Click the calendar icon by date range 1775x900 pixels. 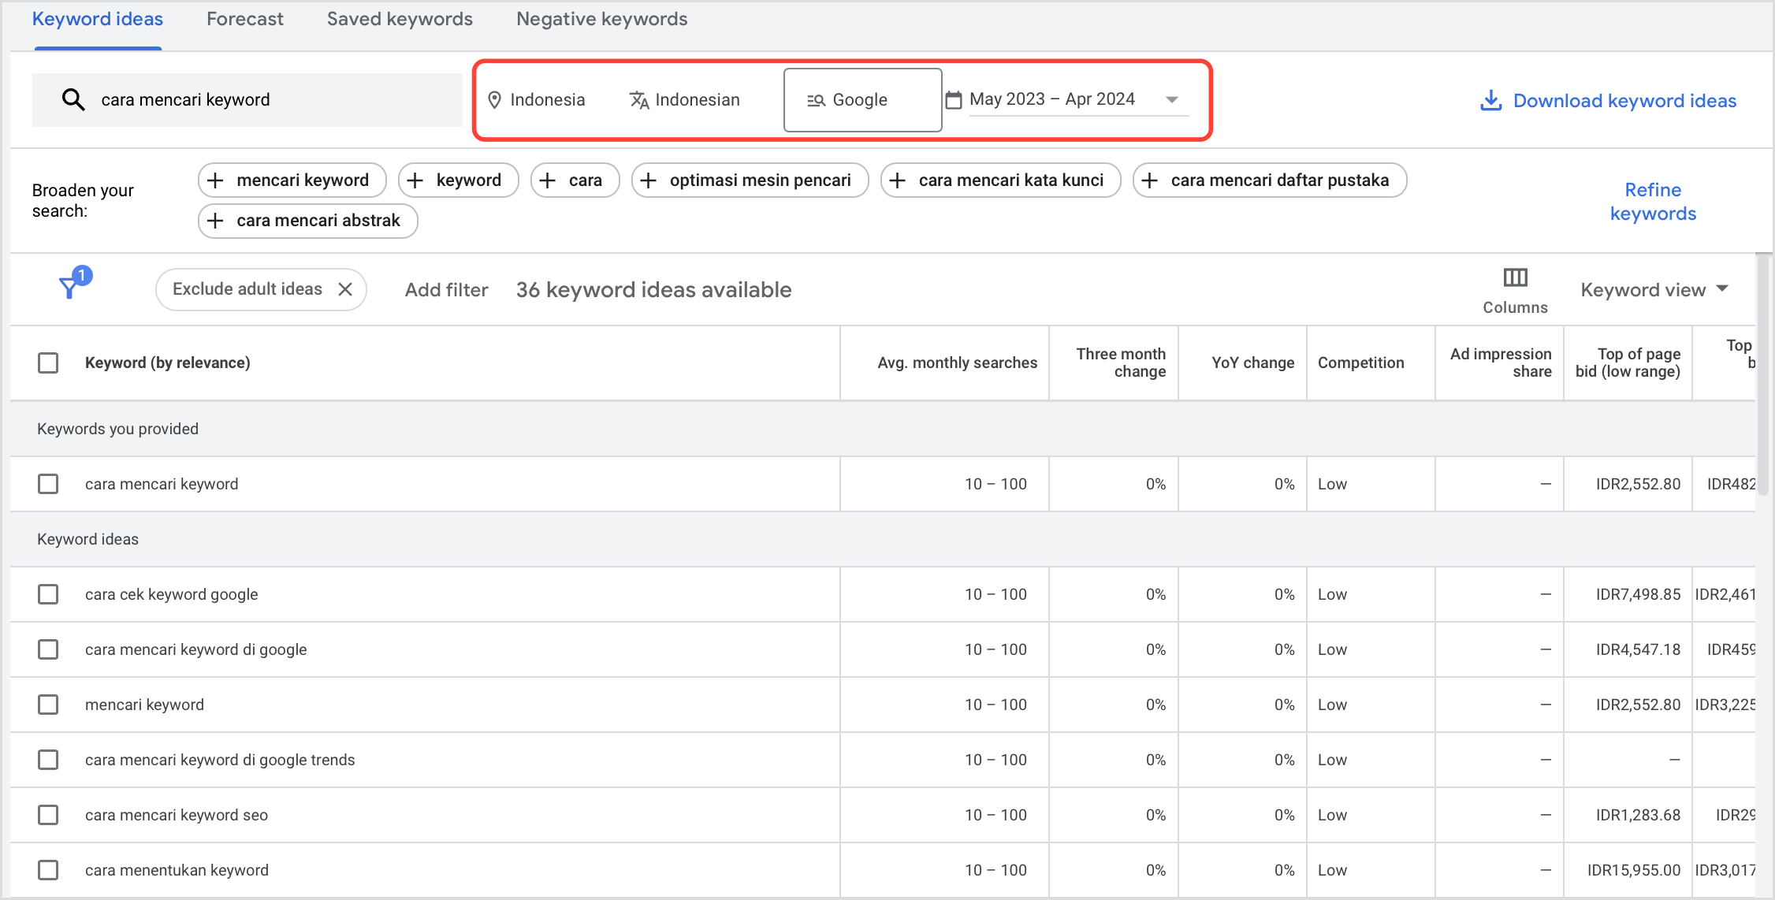[x=954, y=100]
